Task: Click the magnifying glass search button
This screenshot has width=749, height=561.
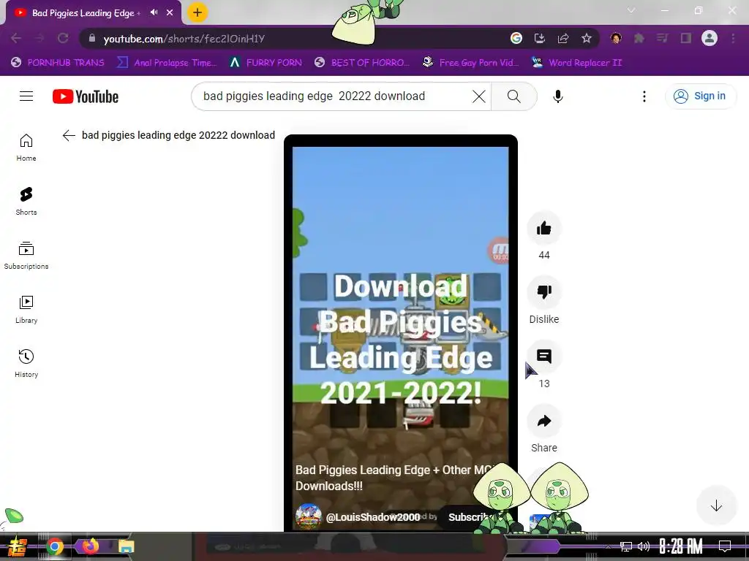Action: point(514,96)
